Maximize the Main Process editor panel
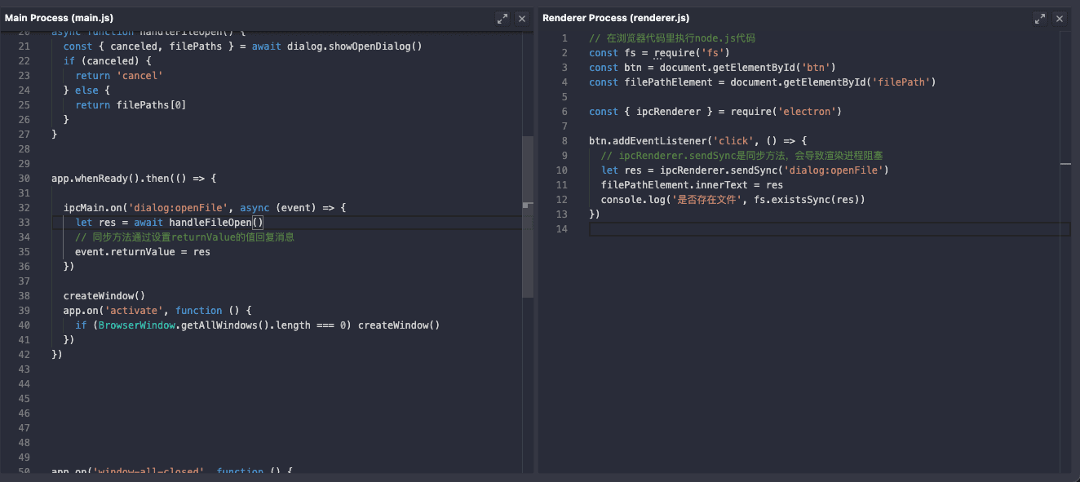 [502, 18]
